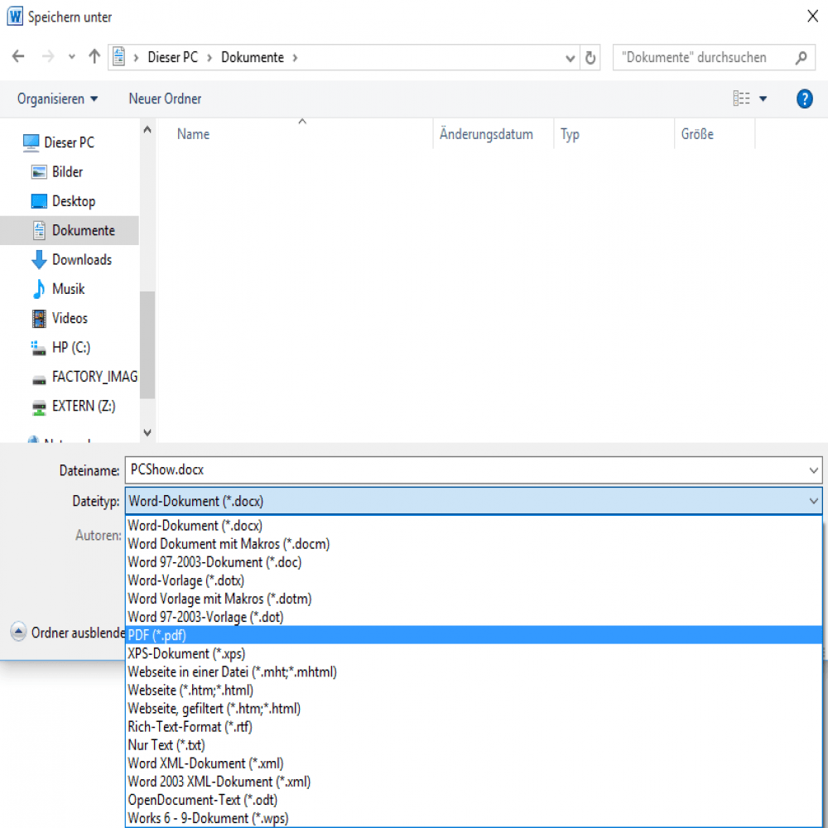The height and width of the screenshot is (828, 828).
Task: Click the sidebar scroll-up arrow
Action: (147, 129)
